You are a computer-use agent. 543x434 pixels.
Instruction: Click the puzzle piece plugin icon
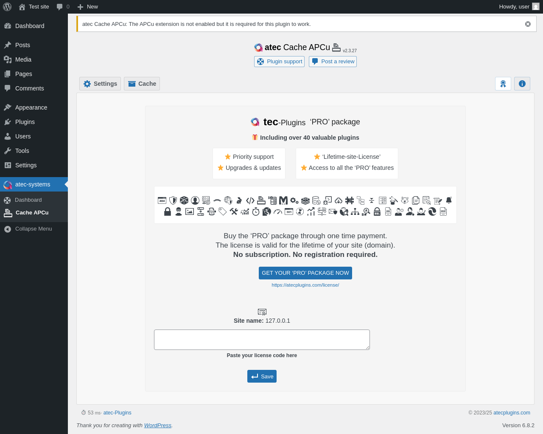[350, 200]
